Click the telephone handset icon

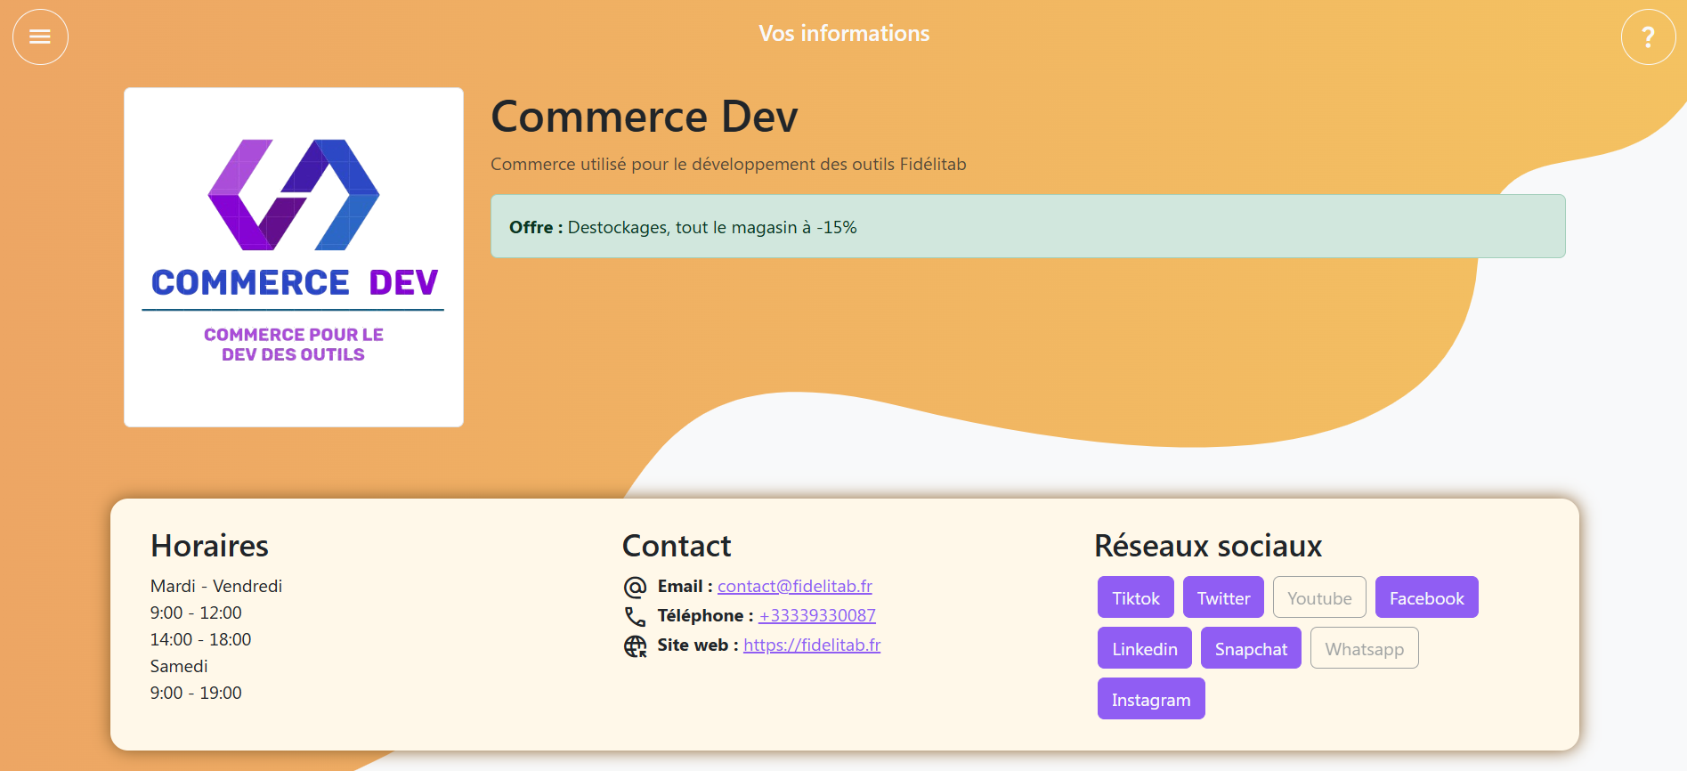[635, 616]
